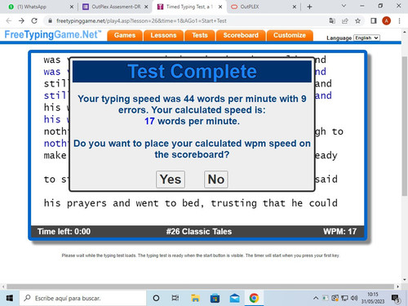Click the translate page icon
Screen dimensions: 408x306
332,21
